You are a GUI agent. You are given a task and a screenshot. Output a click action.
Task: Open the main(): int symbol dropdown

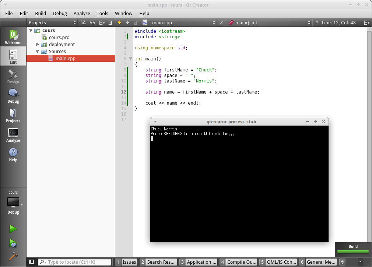[269, 22]
